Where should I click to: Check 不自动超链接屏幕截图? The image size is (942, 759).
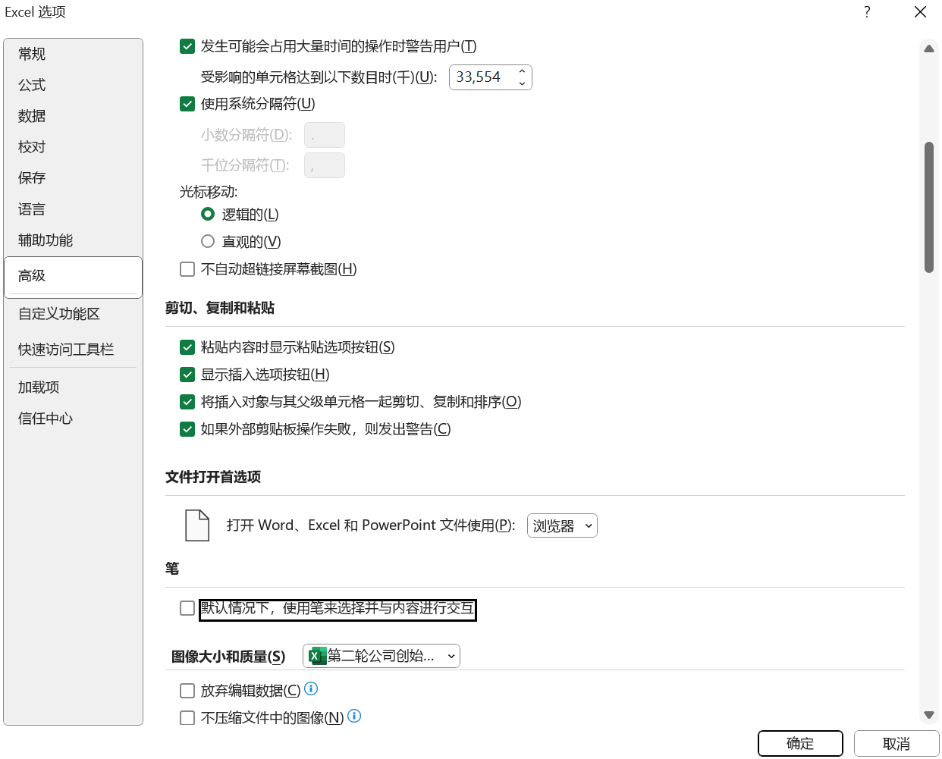coord(187,268)
